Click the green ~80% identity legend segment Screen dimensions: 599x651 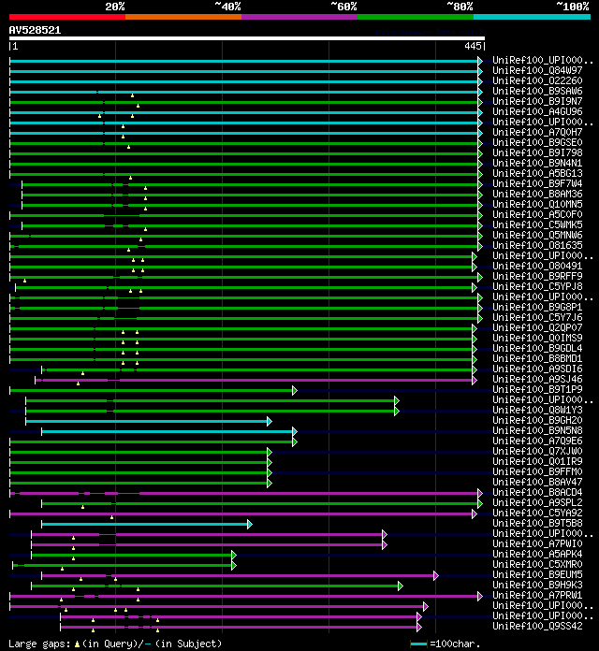(416, 17)
